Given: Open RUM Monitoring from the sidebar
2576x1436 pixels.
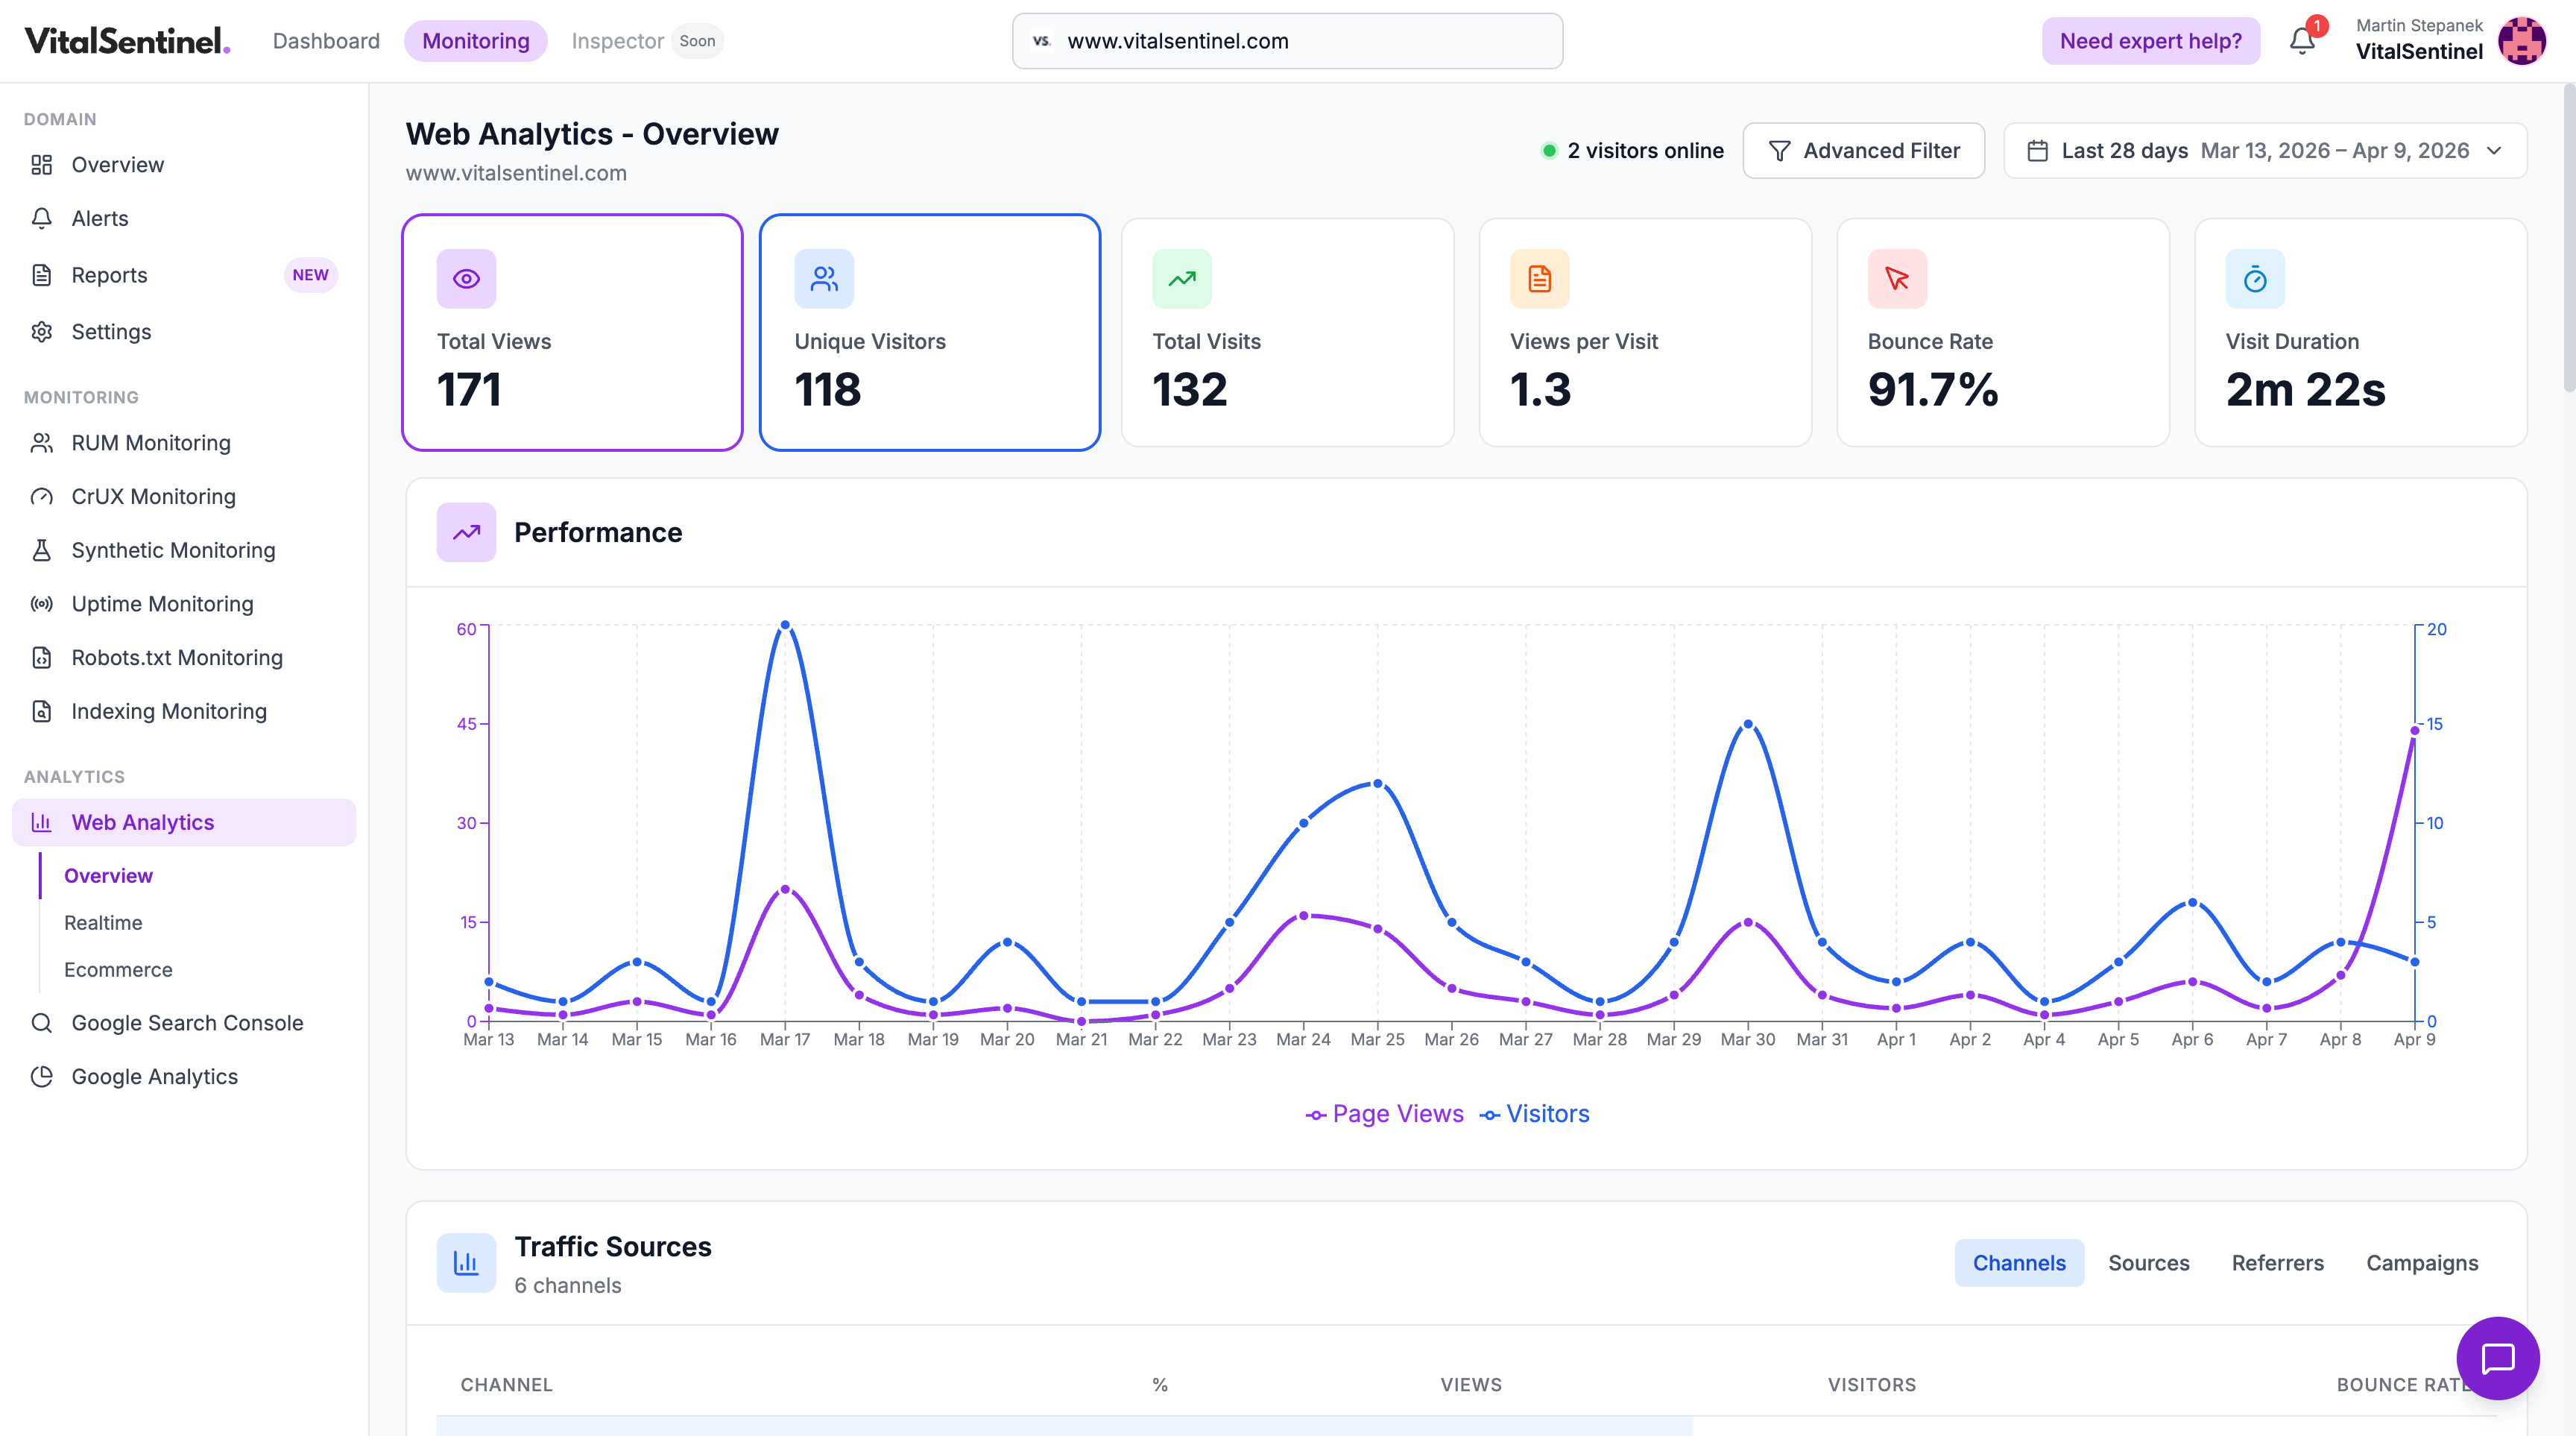Looking at the screenshot, I should 150,443.
